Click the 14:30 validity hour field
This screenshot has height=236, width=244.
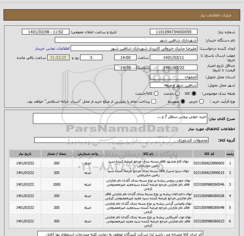point(125,67)
